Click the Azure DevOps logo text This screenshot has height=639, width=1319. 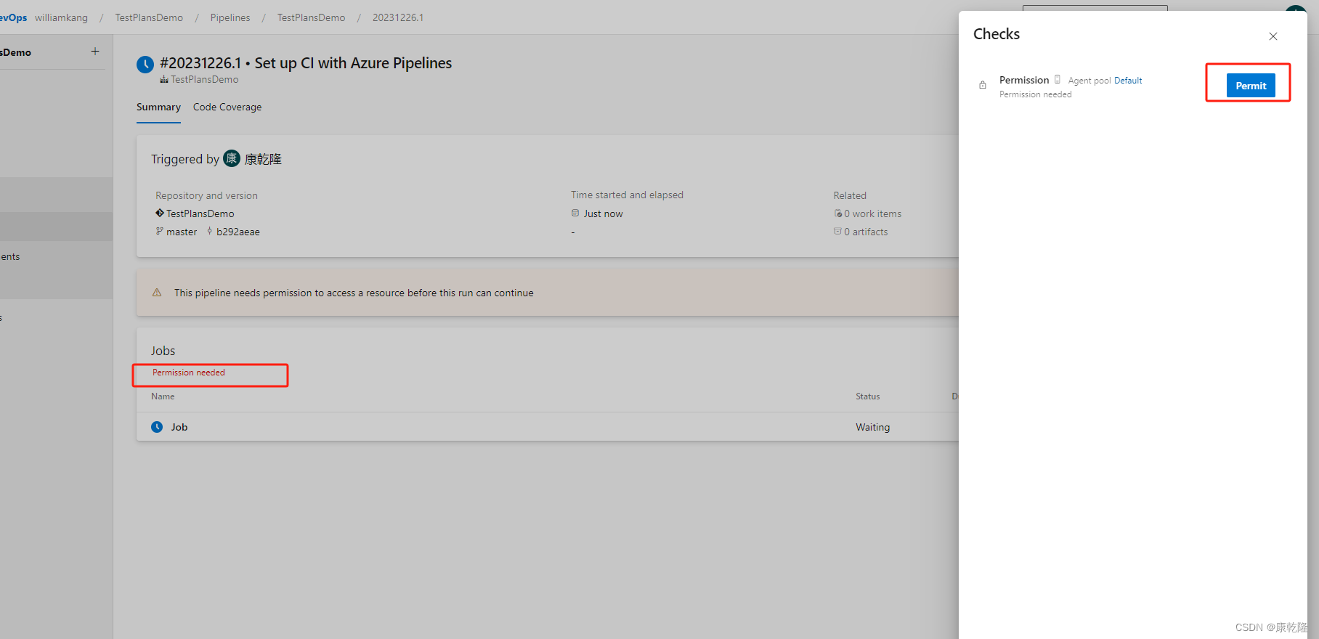pyautogui.click(x=13, y=17)
